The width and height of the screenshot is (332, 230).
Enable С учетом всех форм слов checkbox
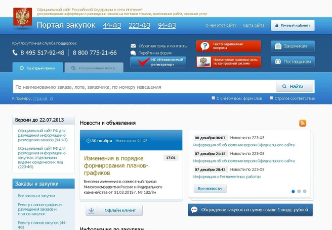(x=213, y=98)
